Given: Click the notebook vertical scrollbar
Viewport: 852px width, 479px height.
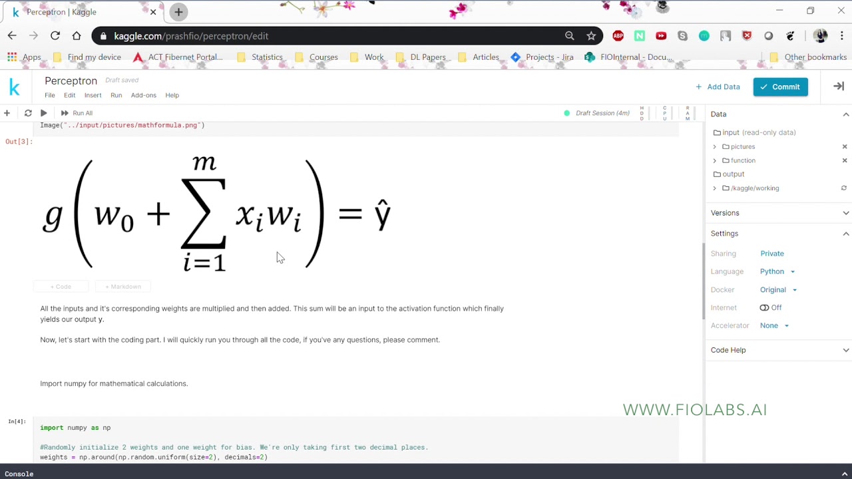Looking at the screenshot, I should pyautogui.click(x=703, y=281).
